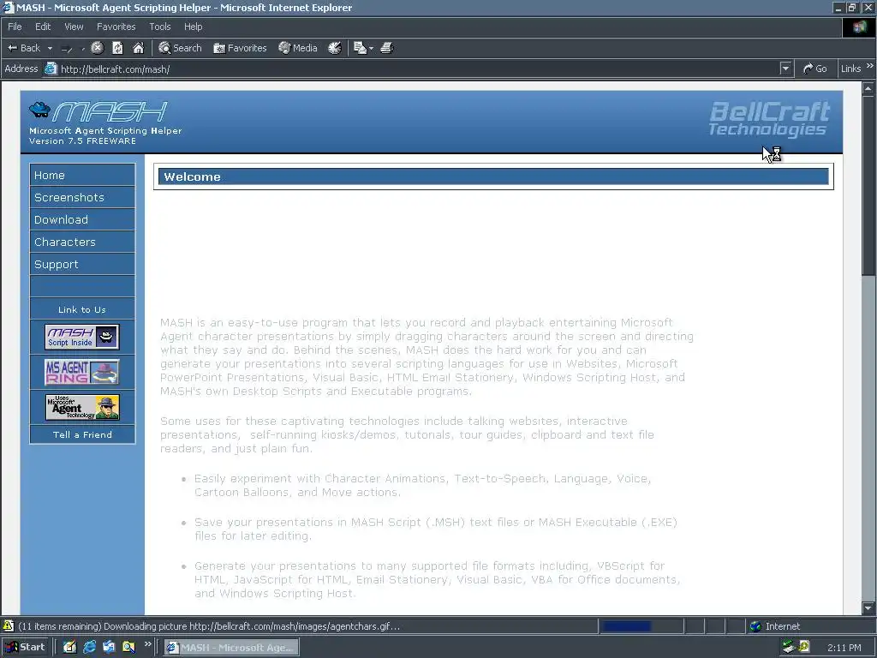Go to the browser Home icon
The height and width of the screenshot is (658, 877).
[x=138, y=48]
